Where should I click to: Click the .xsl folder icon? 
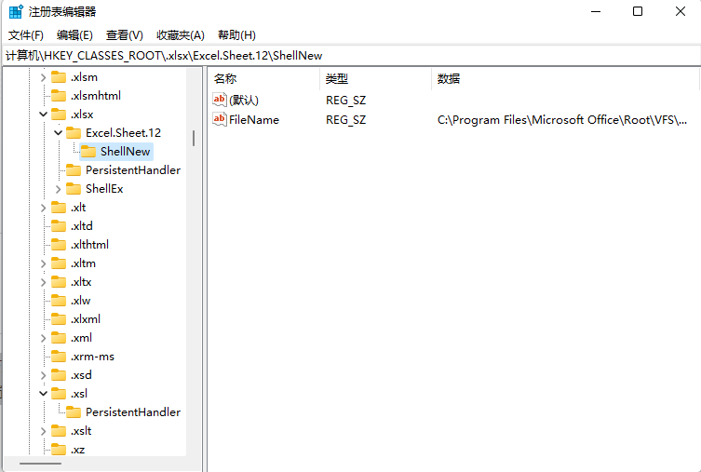(59, 394)
